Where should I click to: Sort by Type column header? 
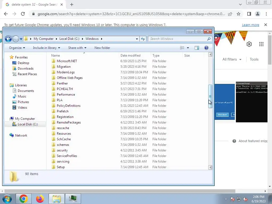point(156,56)
